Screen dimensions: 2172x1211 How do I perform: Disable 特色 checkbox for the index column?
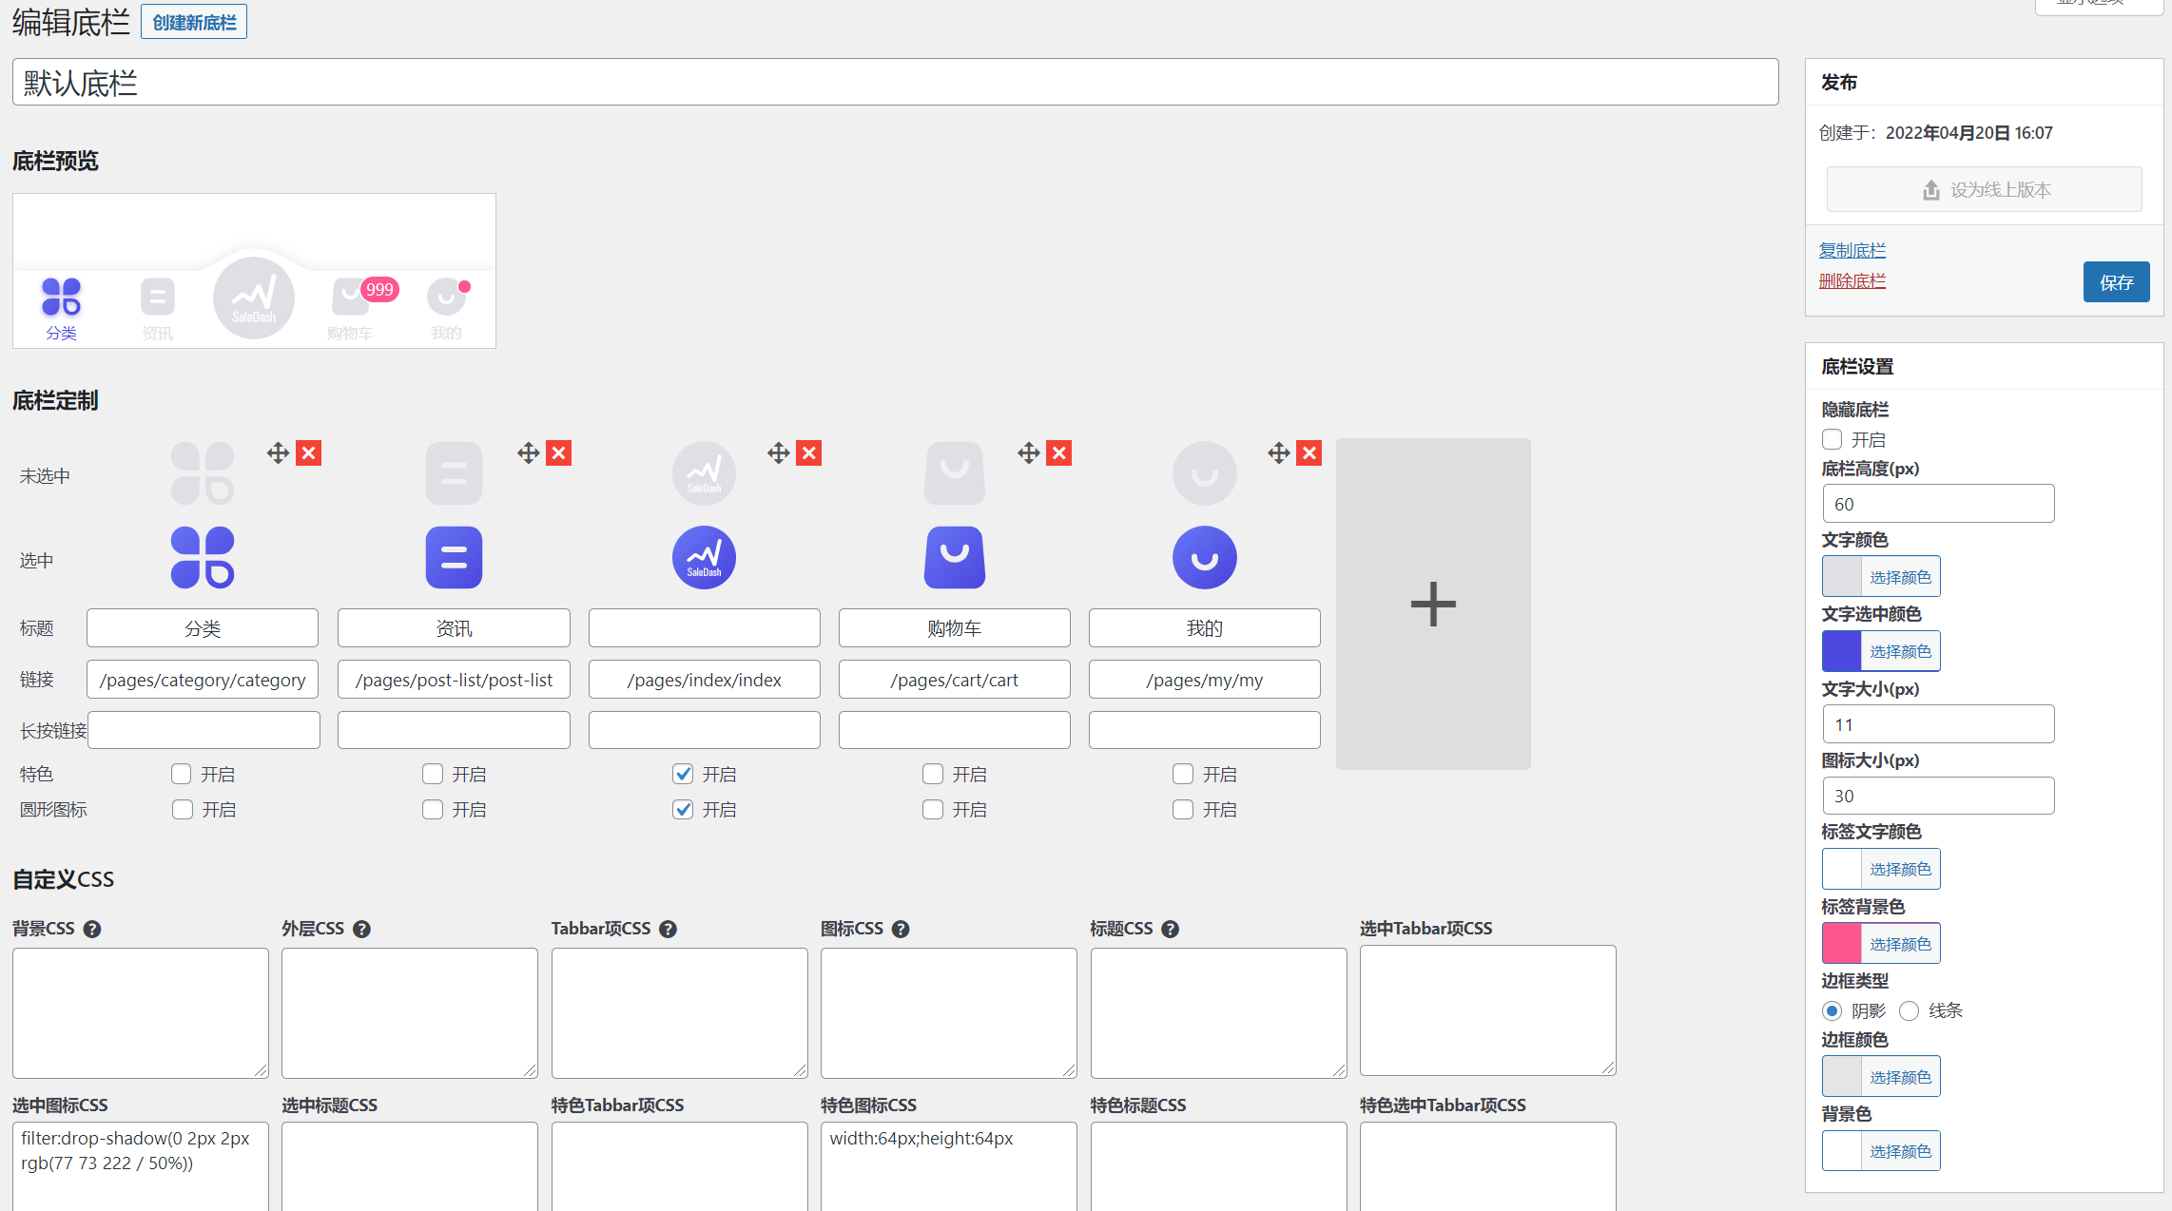(x=683, y=774)
